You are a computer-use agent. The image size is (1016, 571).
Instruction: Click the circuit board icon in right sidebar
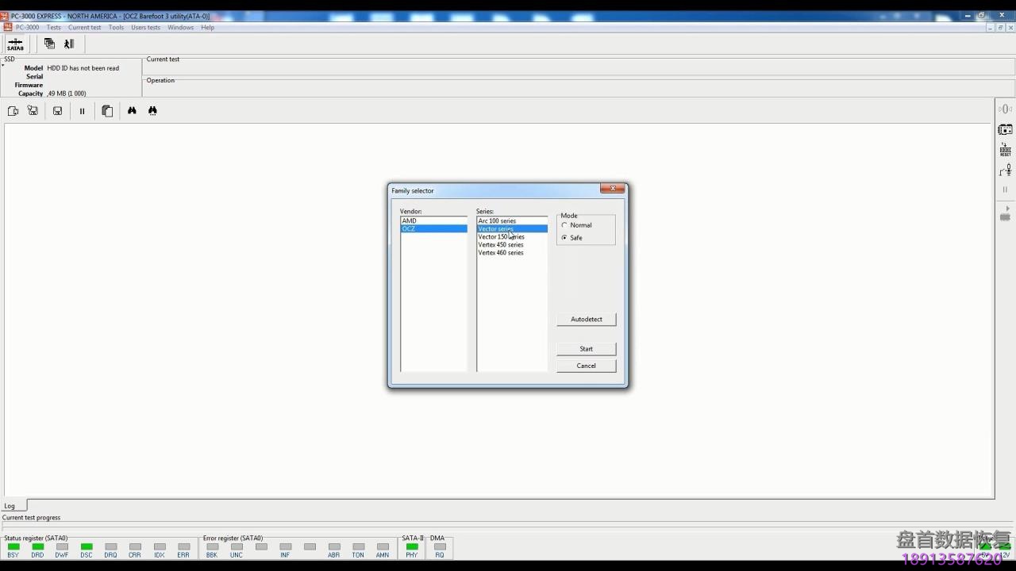(1005, 130)
